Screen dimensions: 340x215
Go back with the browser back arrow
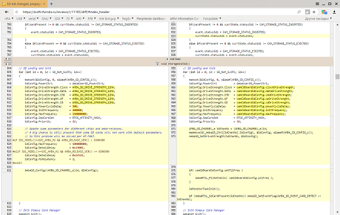[x=7, y=12]
